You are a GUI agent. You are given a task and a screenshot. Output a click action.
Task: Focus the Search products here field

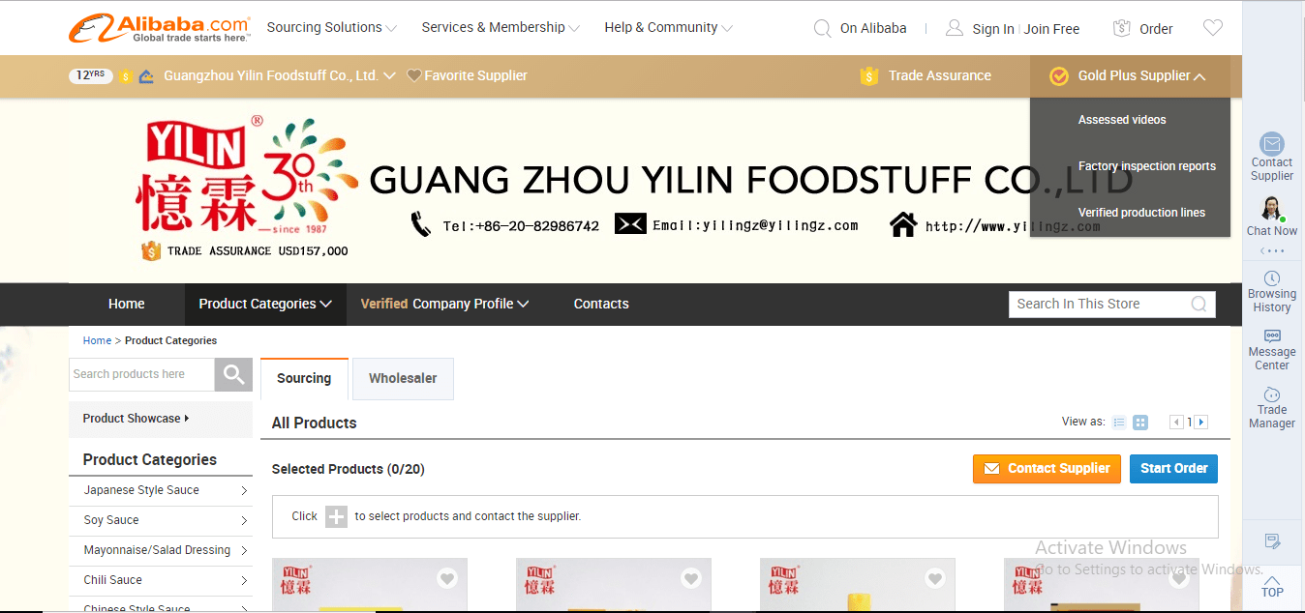point(141,374)
